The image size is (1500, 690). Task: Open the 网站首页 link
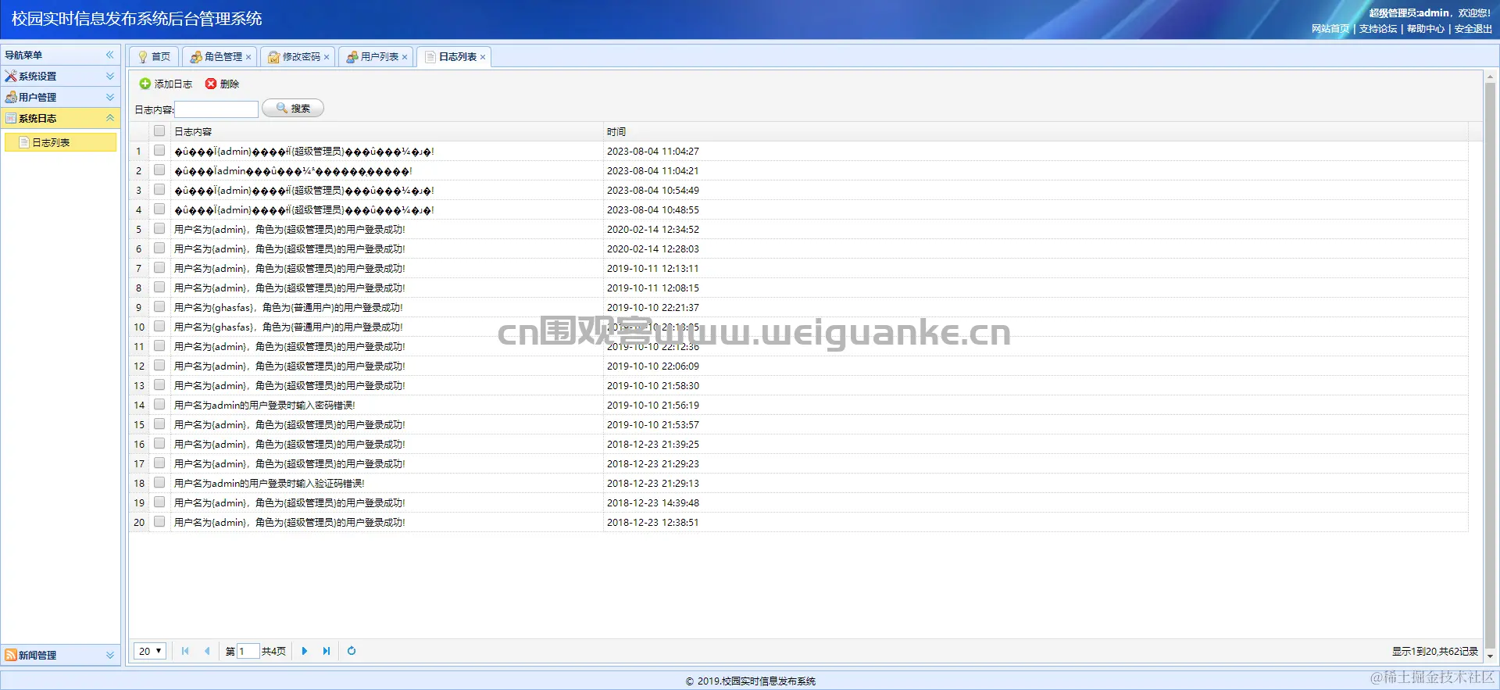tap(1330, 29)
